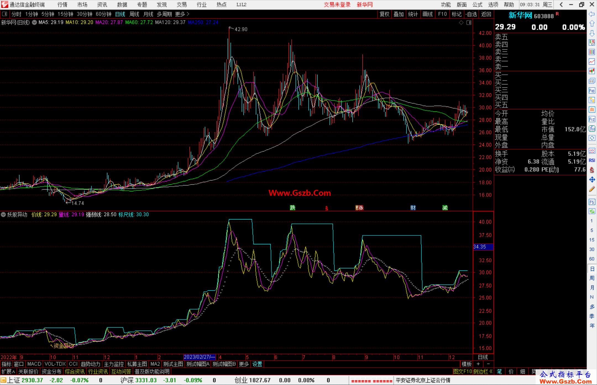Click the blue four-way move arrows icon
The image size is (597, 385).
pos(592,180)
